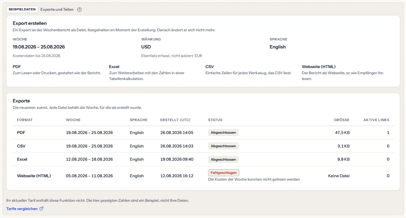
Task: Click the active links count 1 in the PDF row
Action: pos(388,133)
